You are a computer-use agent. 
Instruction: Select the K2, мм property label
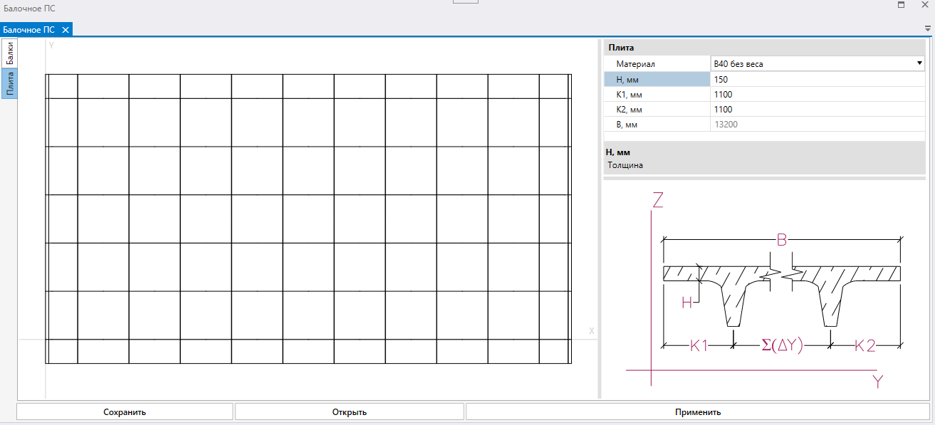(657, 110)
